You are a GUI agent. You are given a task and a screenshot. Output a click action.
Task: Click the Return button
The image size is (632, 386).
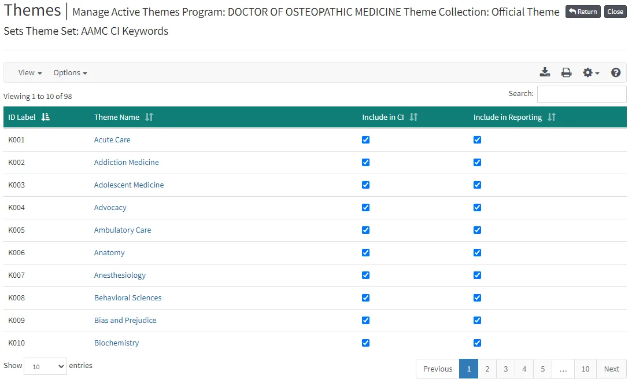583,12
